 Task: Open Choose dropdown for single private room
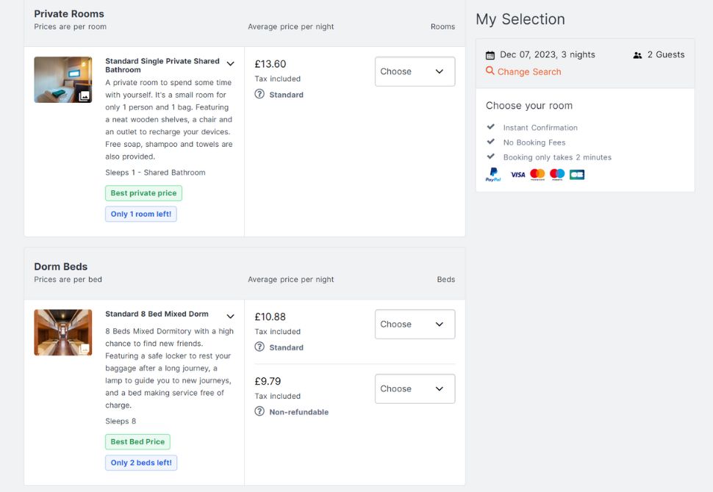tap(415, 72)
